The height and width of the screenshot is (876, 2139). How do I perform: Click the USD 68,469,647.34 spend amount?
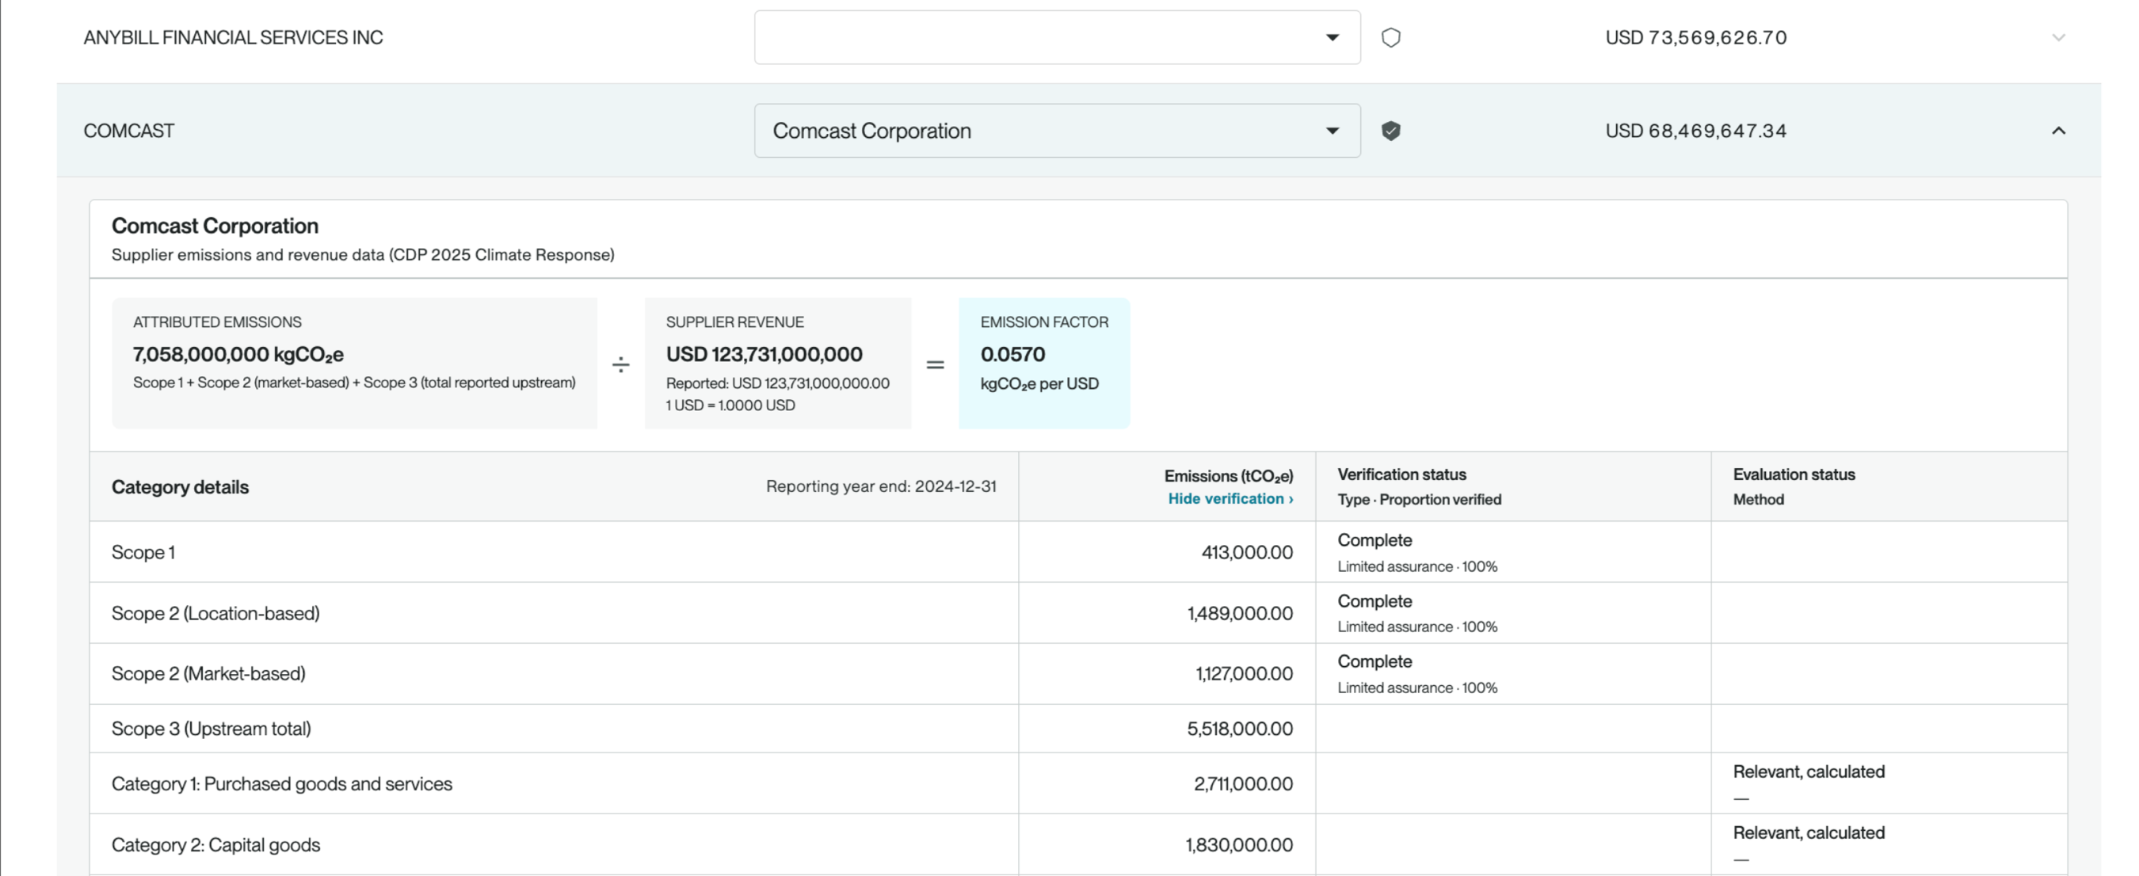[x=1695, y=131]
